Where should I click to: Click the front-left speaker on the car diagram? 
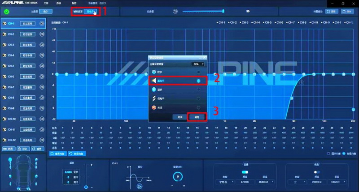tap(10, 160)
